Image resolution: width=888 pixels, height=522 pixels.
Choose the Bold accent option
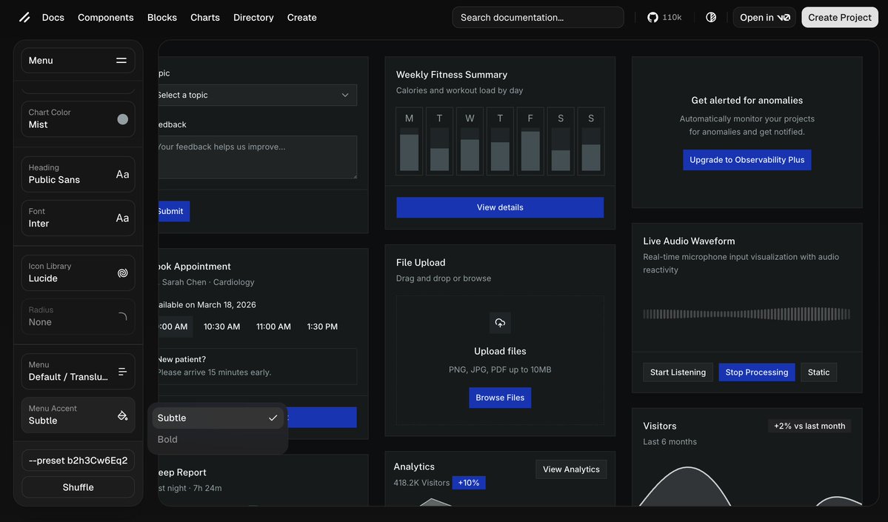pyautogui.click(x=218, y=439)
